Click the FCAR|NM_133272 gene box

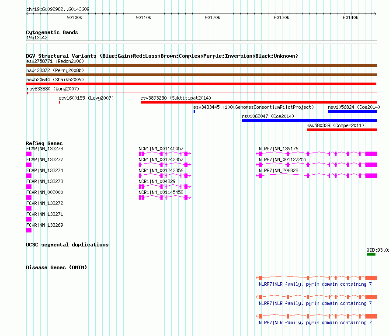pos(28,208)
